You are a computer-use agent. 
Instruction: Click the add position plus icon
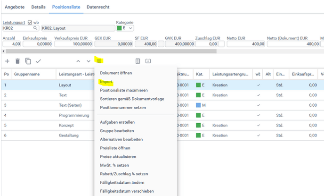pyautogui.click(x=7, y=61)
